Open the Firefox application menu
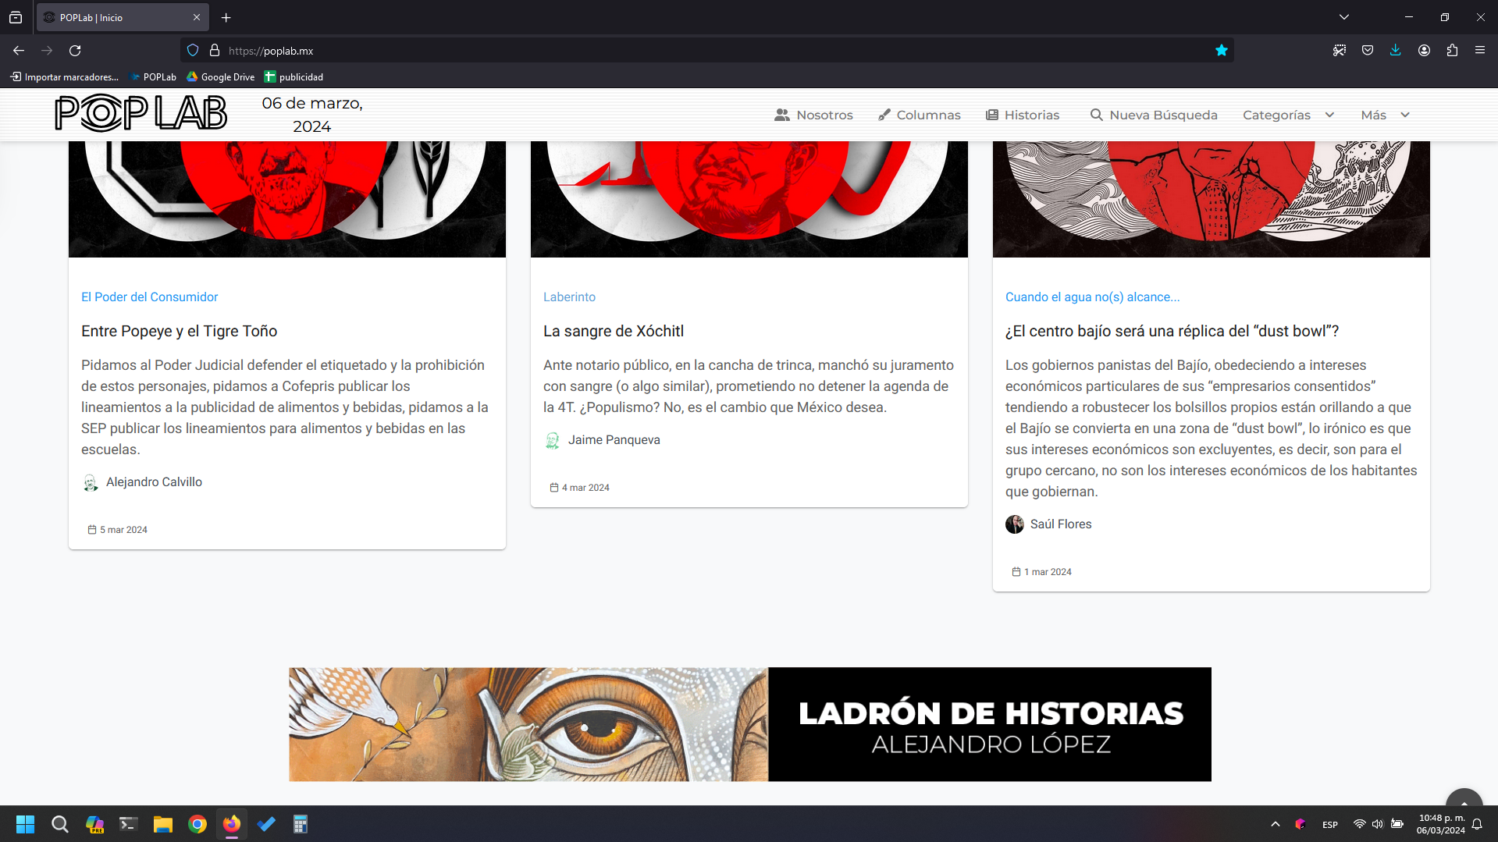This screenshot has width=1498, height=842. click(x=1479, y=51)
